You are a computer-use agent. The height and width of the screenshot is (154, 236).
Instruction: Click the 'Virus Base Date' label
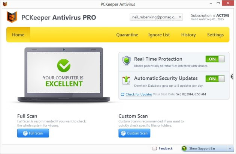coord(164,94)
